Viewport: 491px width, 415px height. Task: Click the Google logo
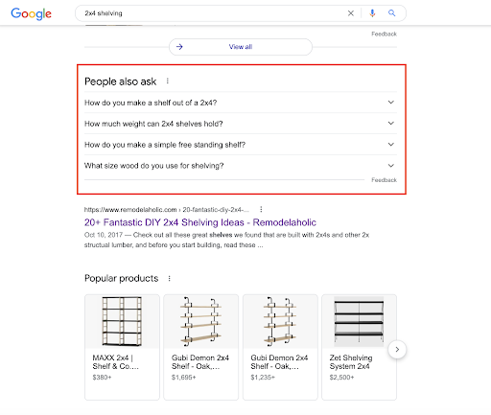pos(31,13)
